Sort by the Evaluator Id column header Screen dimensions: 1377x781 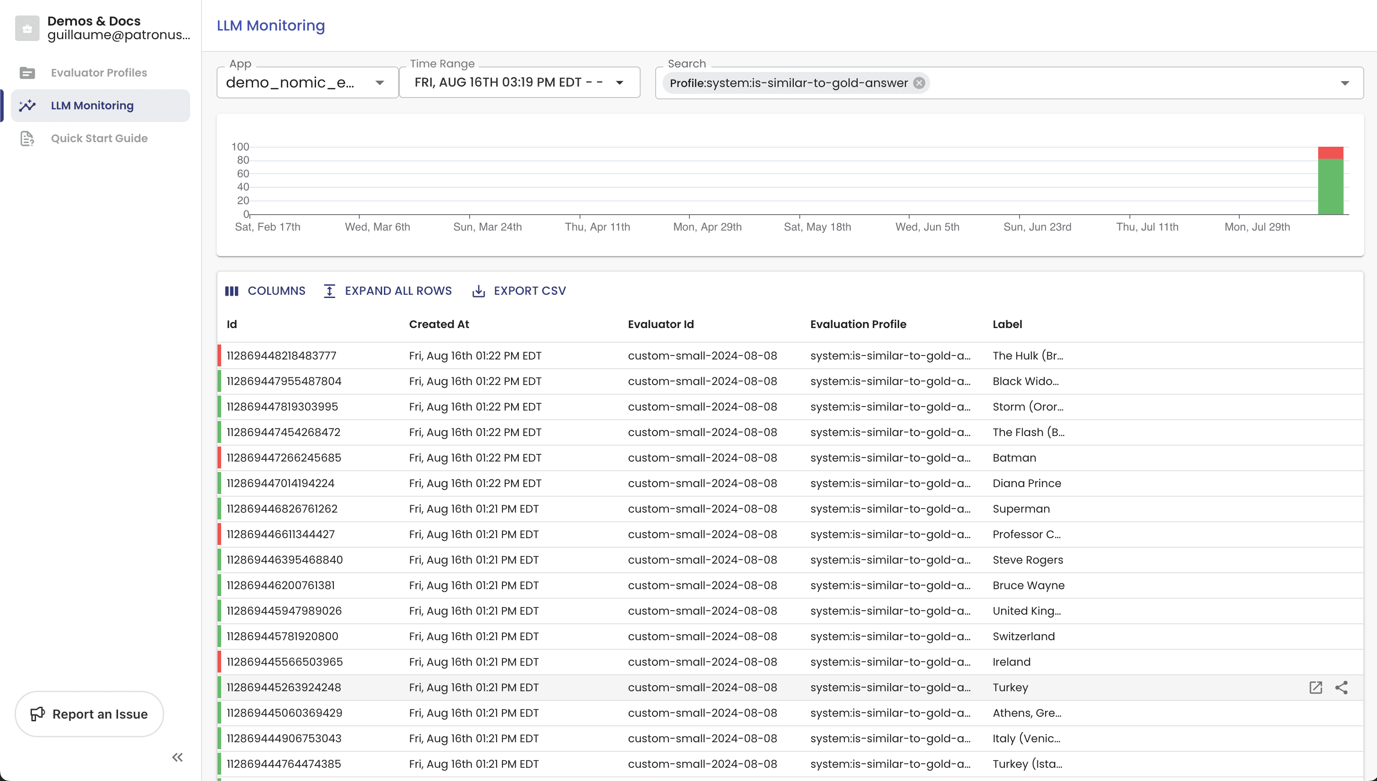coord(661,324)
